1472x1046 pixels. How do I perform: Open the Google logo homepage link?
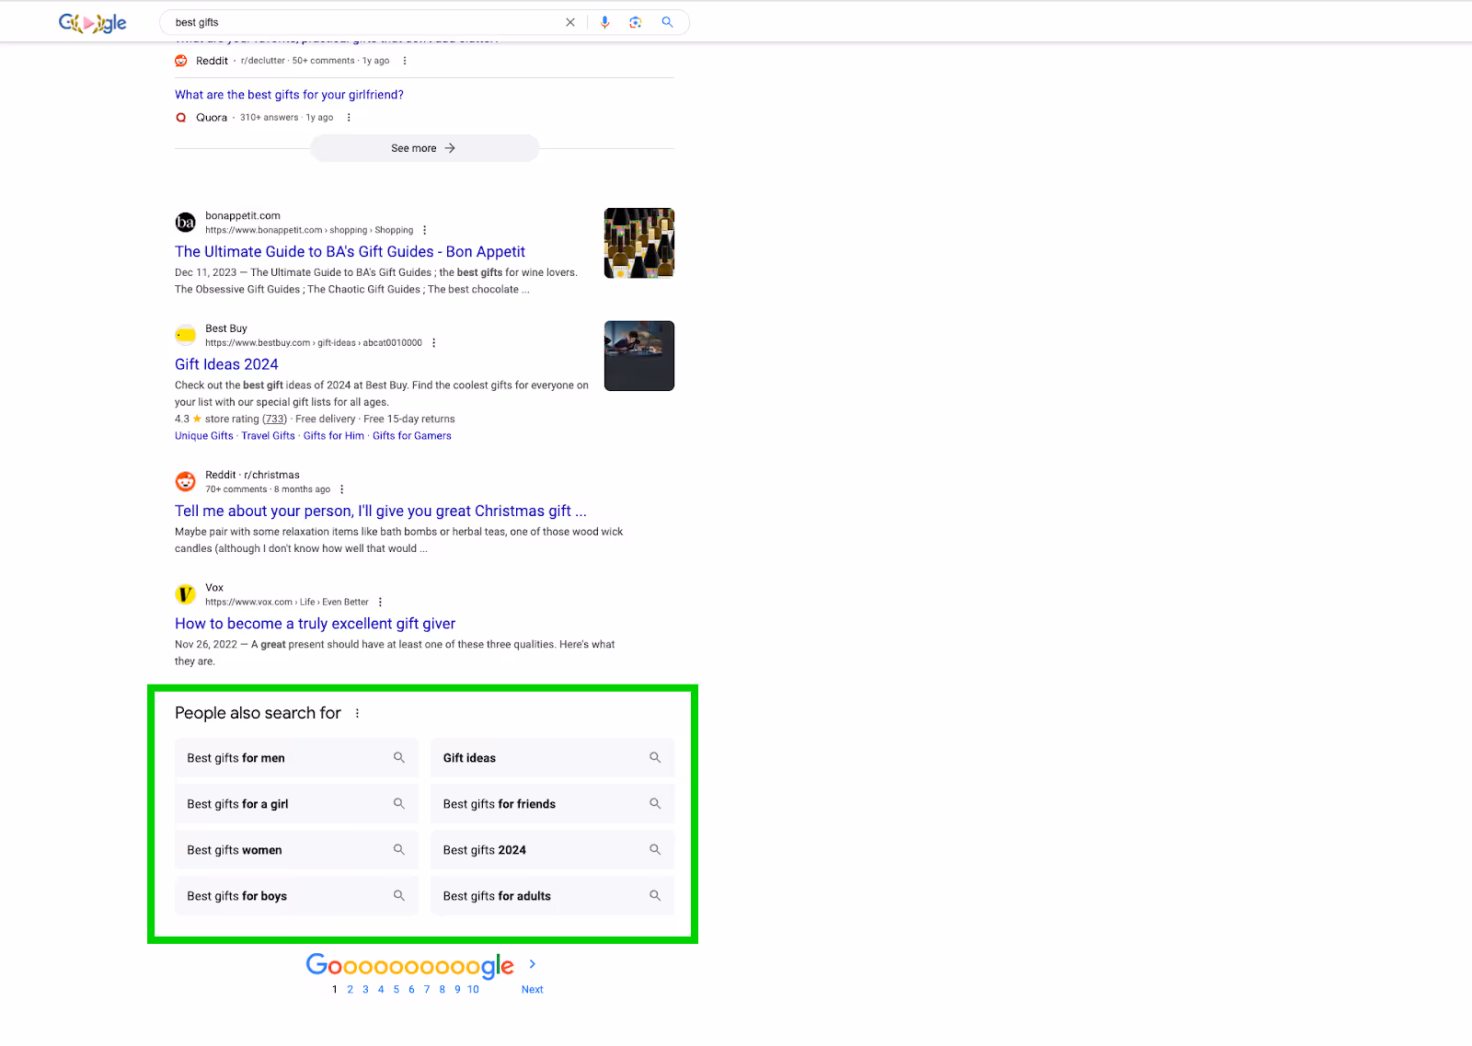click(92, 23)
